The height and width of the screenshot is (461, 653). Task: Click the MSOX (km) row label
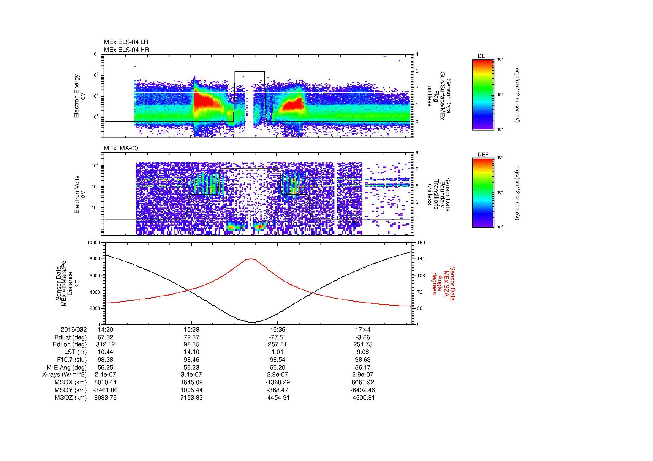pos(71,382)
